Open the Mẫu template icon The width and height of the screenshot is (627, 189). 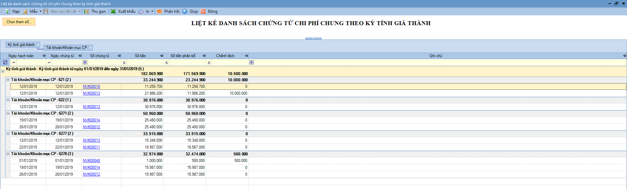[x=25, y=11]
